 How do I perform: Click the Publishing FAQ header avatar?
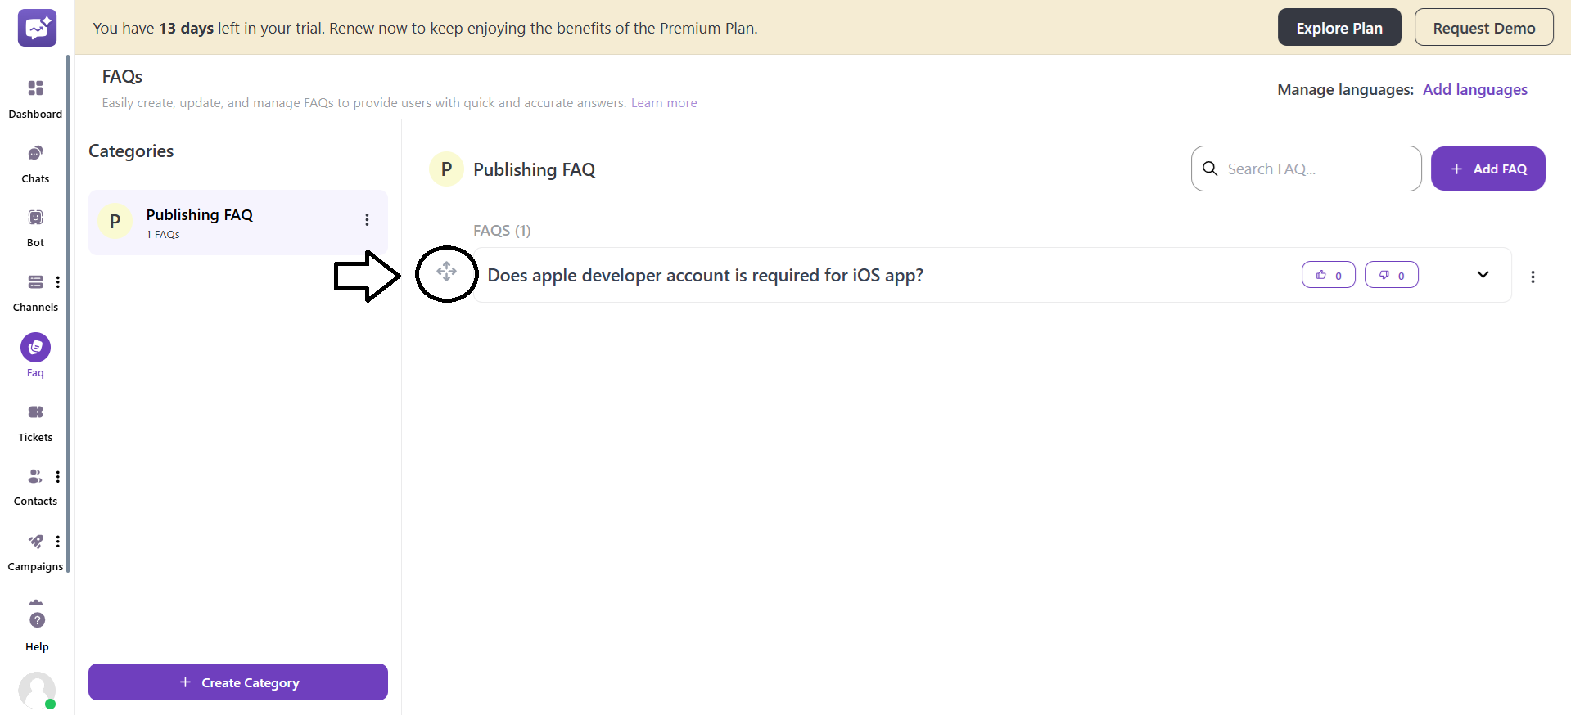[446, 169]
